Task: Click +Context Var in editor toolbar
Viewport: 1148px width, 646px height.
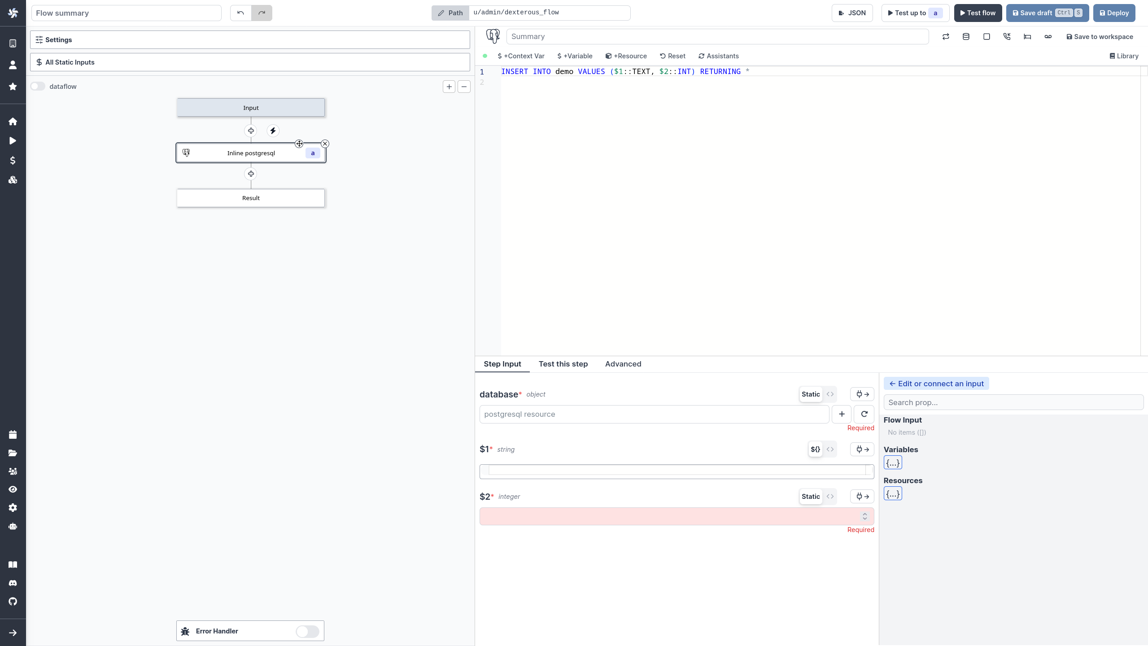Action: (521, 56)
